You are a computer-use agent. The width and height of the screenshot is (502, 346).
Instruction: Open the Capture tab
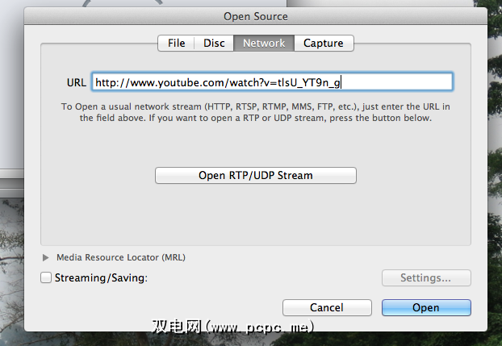coord(324,44)
